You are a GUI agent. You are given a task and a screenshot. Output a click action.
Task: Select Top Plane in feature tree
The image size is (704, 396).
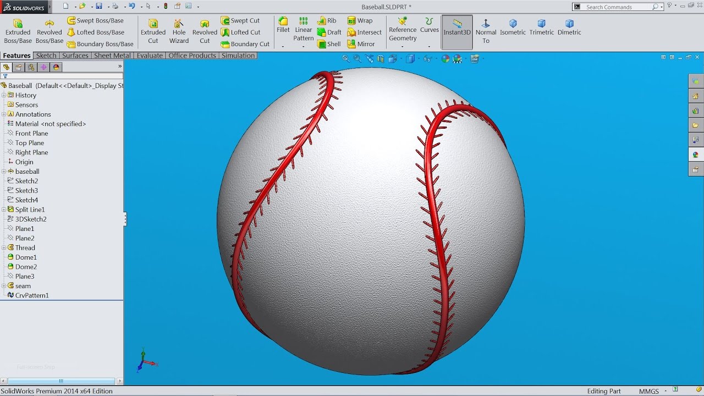point(29,143)
